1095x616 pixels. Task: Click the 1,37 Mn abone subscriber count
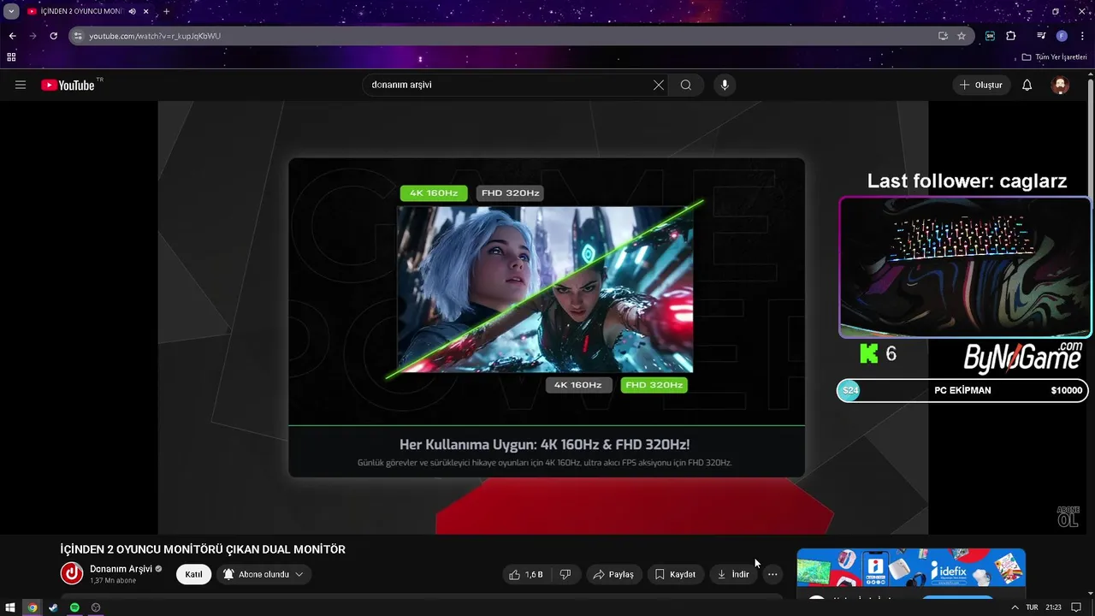(x=113, y=581)
